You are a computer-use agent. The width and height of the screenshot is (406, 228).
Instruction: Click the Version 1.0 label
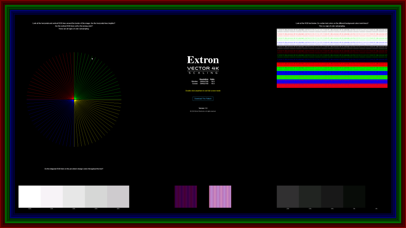(x=203, y=108)
